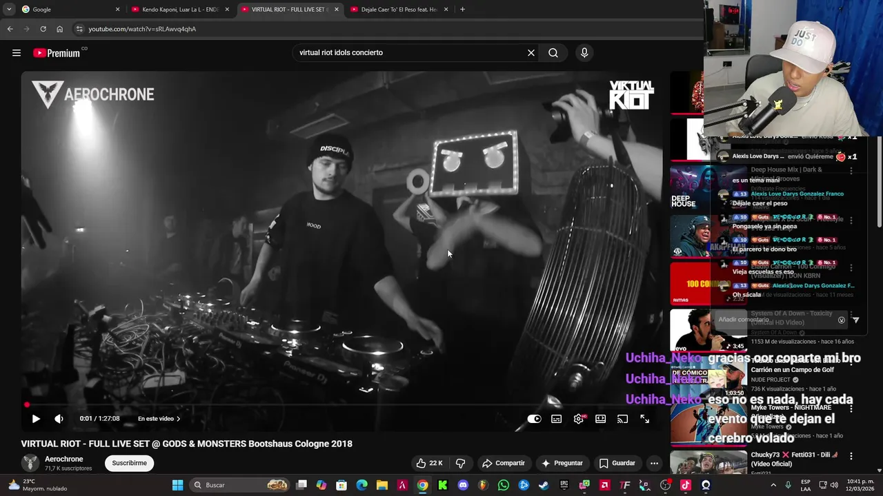Reload the page
The image size is (883, 496).
43,29
